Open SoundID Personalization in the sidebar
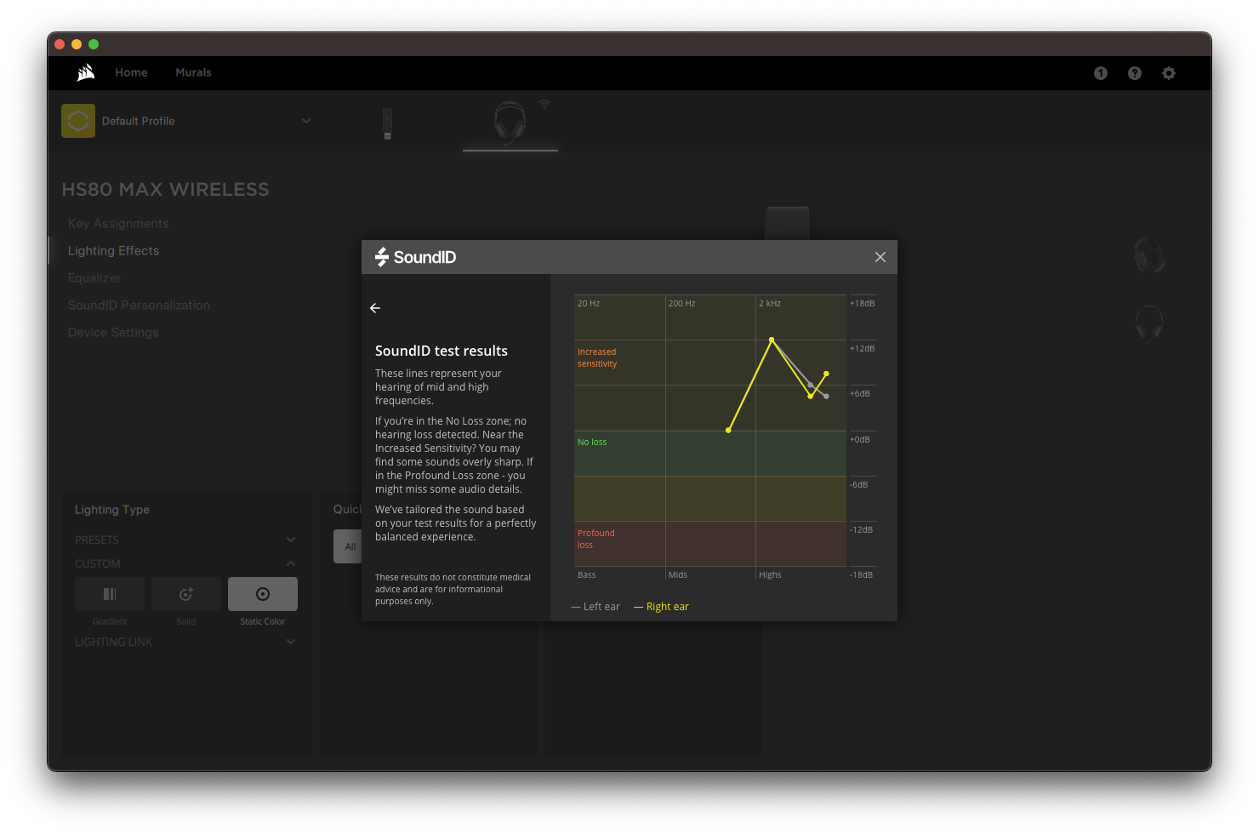Viewport: 1259px width, 834px height. (x=139, y=306)
